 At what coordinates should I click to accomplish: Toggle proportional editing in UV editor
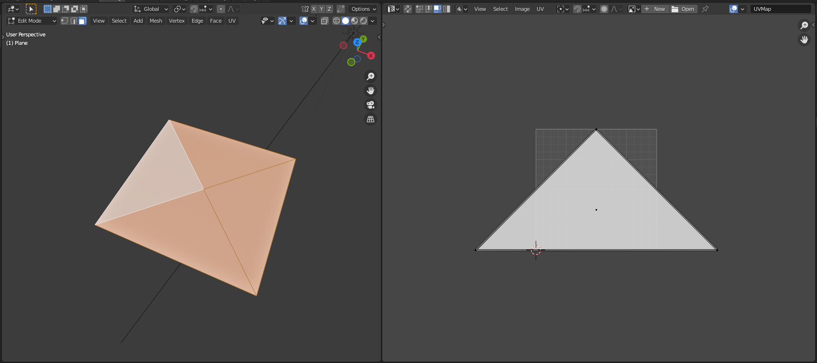click(604, 9)
